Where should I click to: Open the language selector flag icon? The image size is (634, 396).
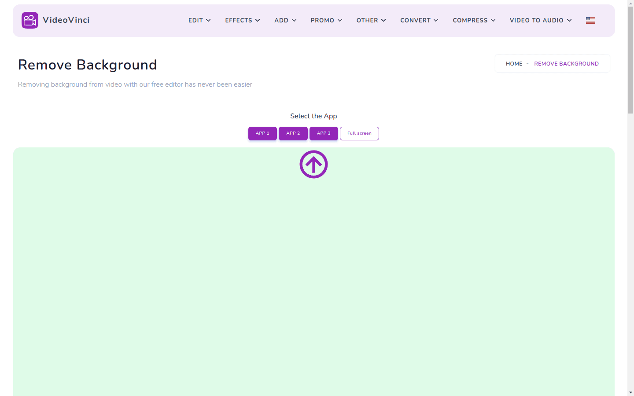pos(590,20)
